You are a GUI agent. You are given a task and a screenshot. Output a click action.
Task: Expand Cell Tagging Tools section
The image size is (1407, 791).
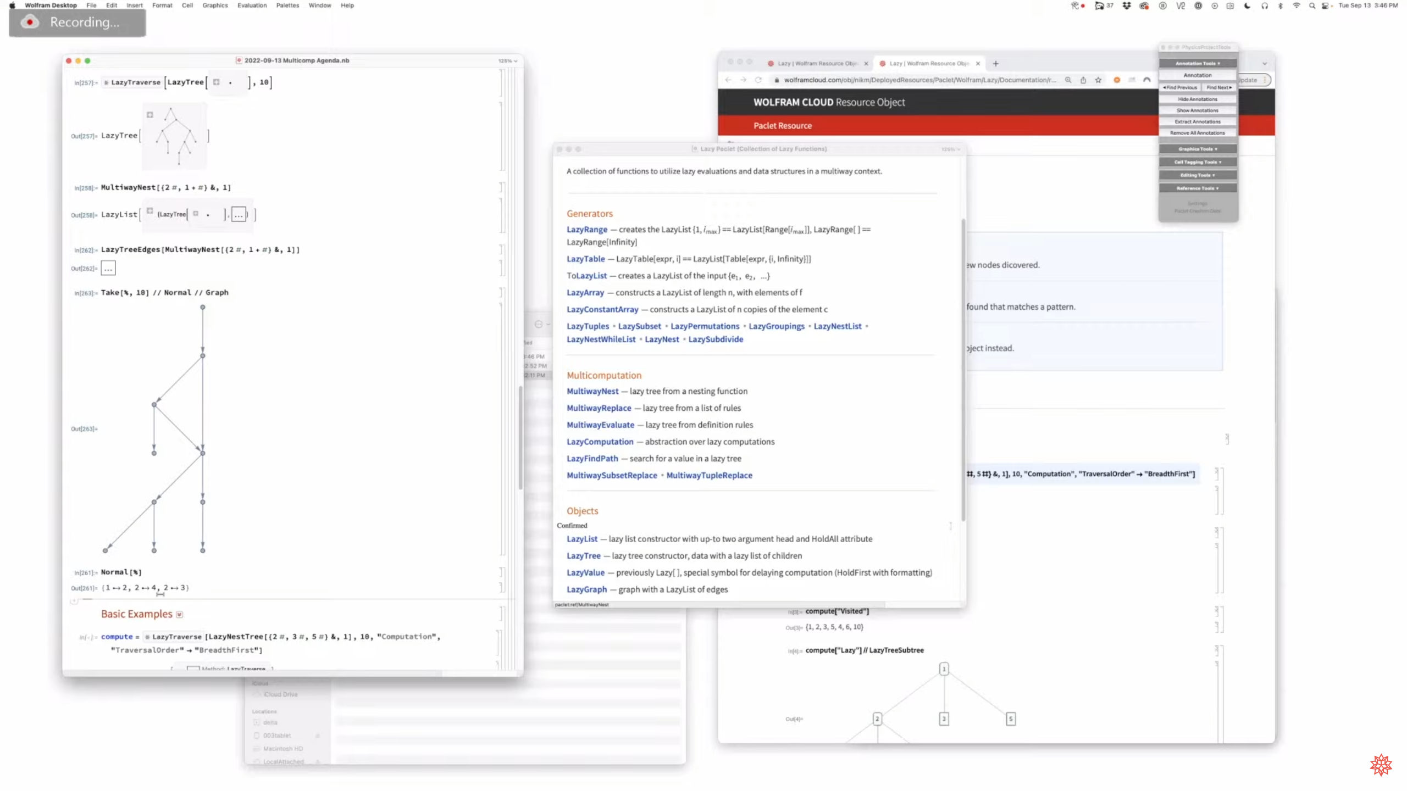coord(1198,162)
